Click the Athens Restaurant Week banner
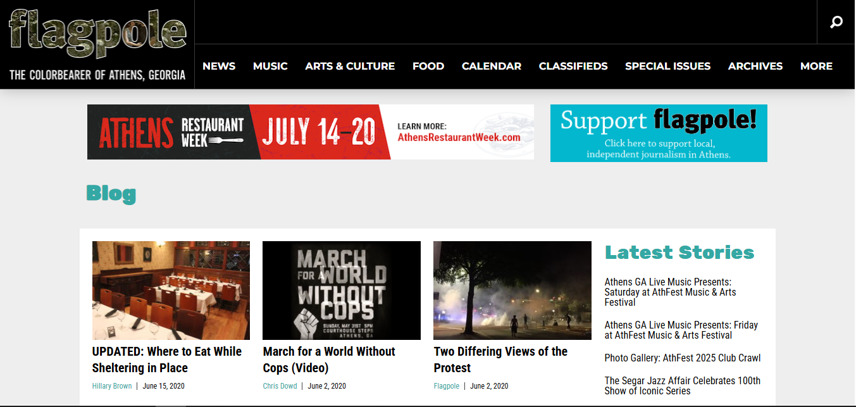 tap(311, 132)
